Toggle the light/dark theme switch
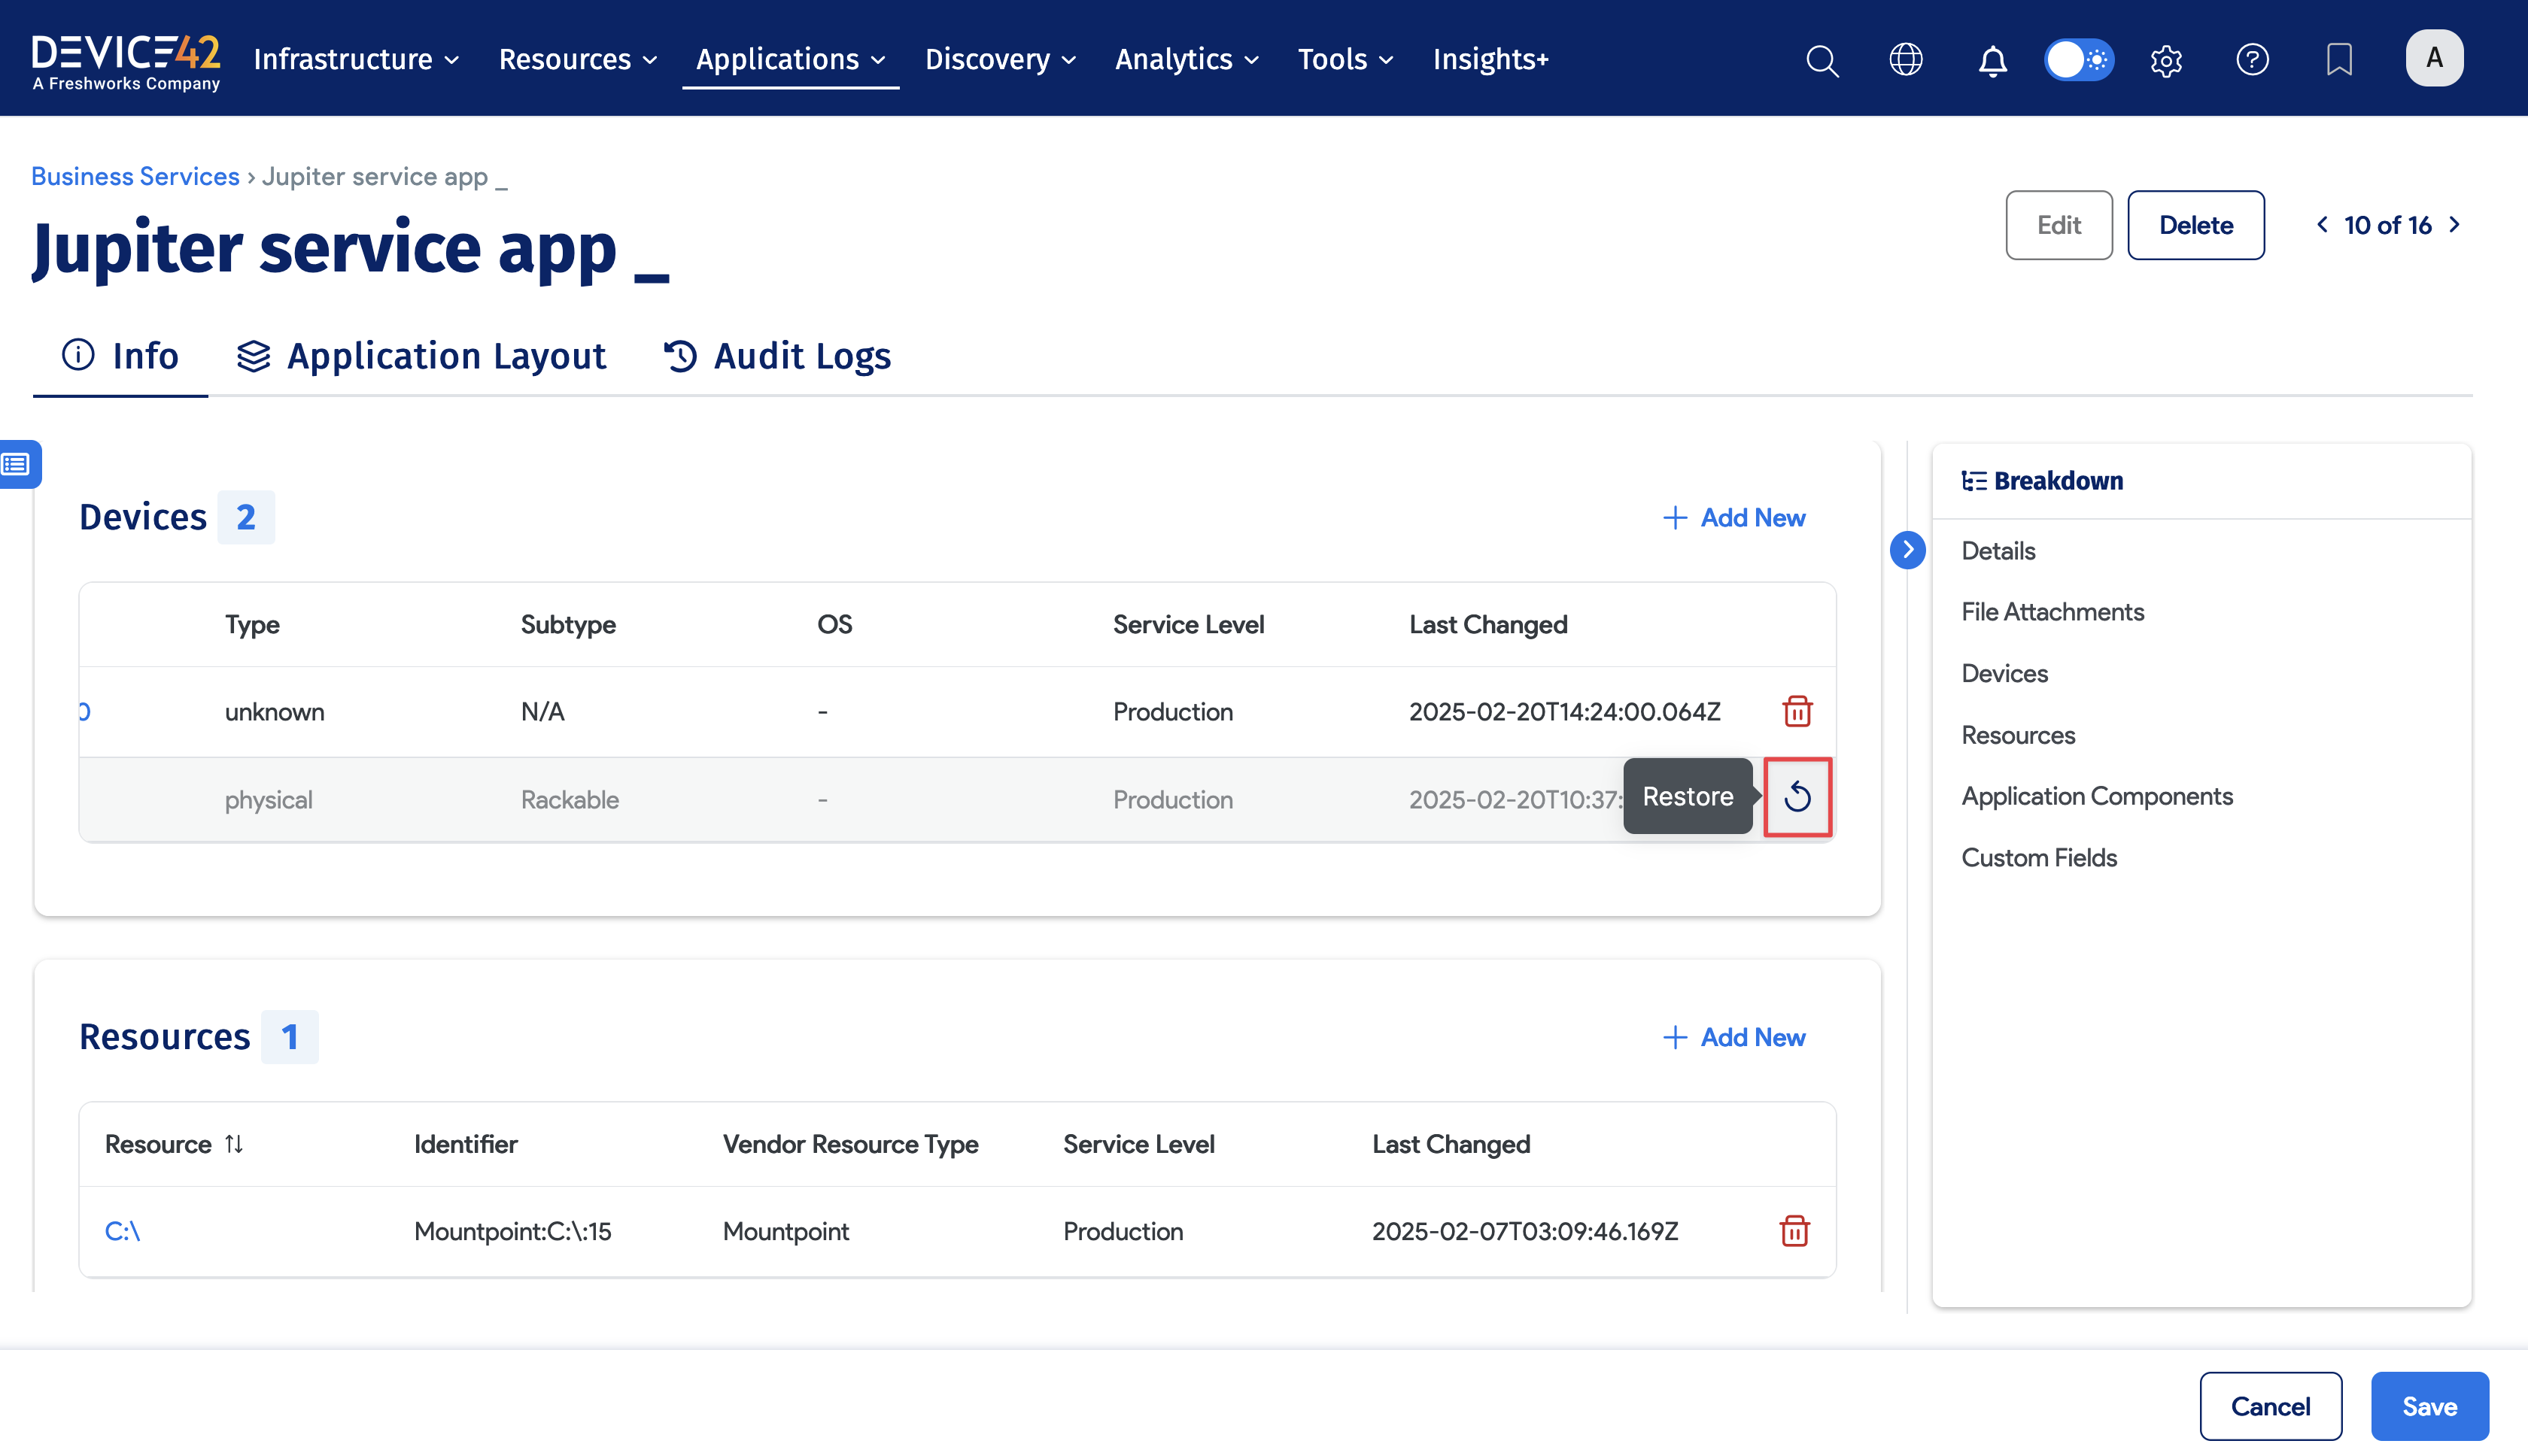The height and width of the screenshot is (1456, 2528). click(x=2079, y=60)
